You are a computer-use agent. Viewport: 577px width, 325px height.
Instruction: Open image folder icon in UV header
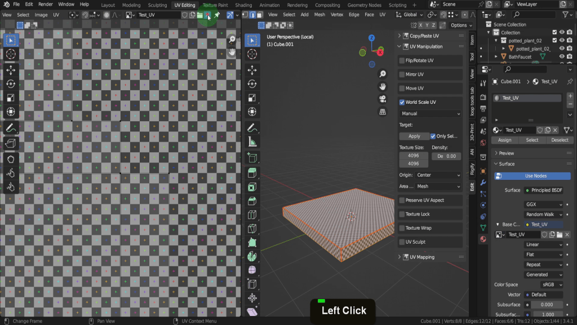pyautogui.click(x=200, y=15)
